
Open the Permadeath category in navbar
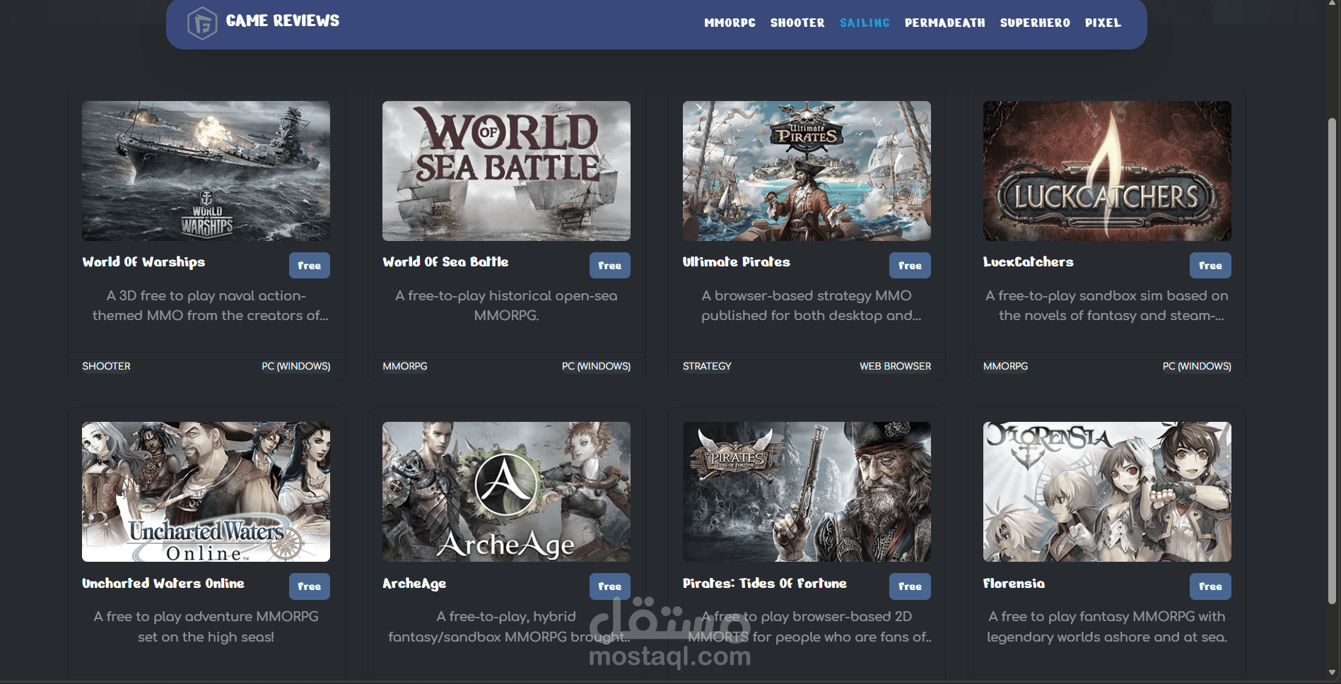pyautogui.click(x=944, y=23)
